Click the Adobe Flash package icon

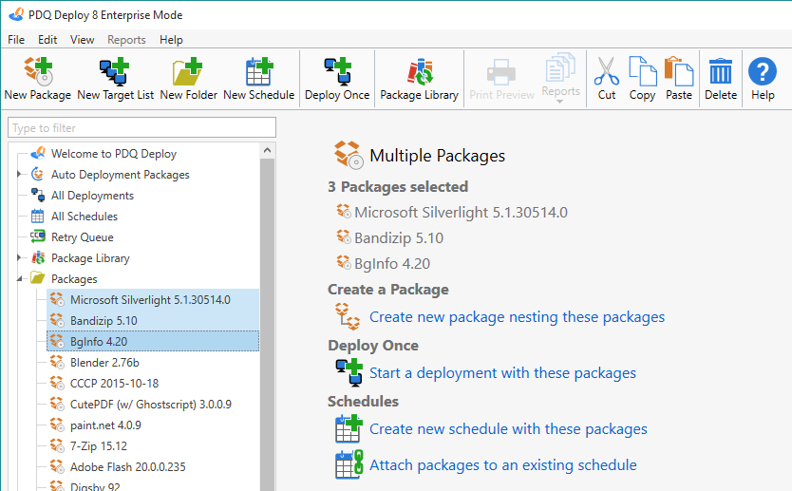57,466
